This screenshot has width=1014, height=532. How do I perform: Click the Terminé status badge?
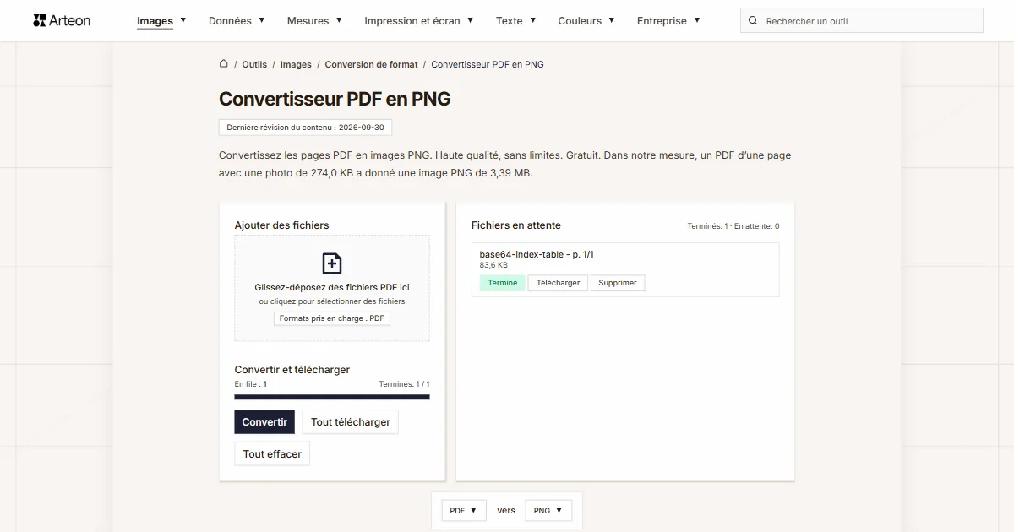point(503,283)
